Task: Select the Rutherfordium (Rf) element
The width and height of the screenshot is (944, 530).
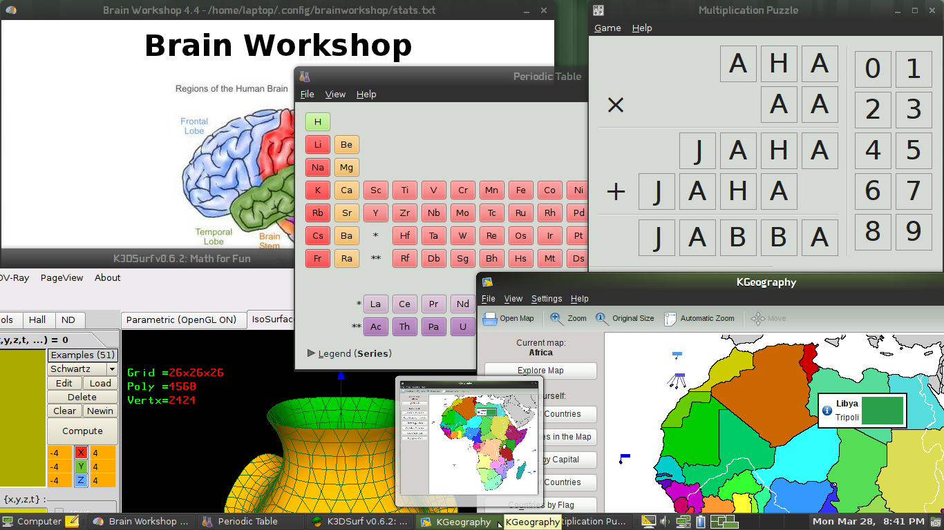Action: 405,259
